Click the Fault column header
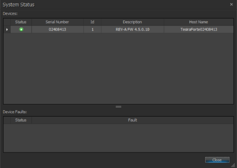This screenshot has width=237, height=168. click(133, 120)
